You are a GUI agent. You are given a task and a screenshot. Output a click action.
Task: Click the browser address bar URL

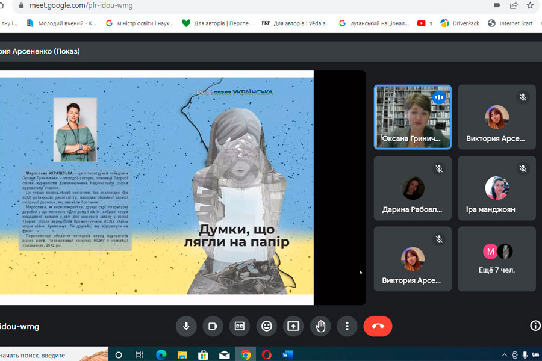(81, 5)
